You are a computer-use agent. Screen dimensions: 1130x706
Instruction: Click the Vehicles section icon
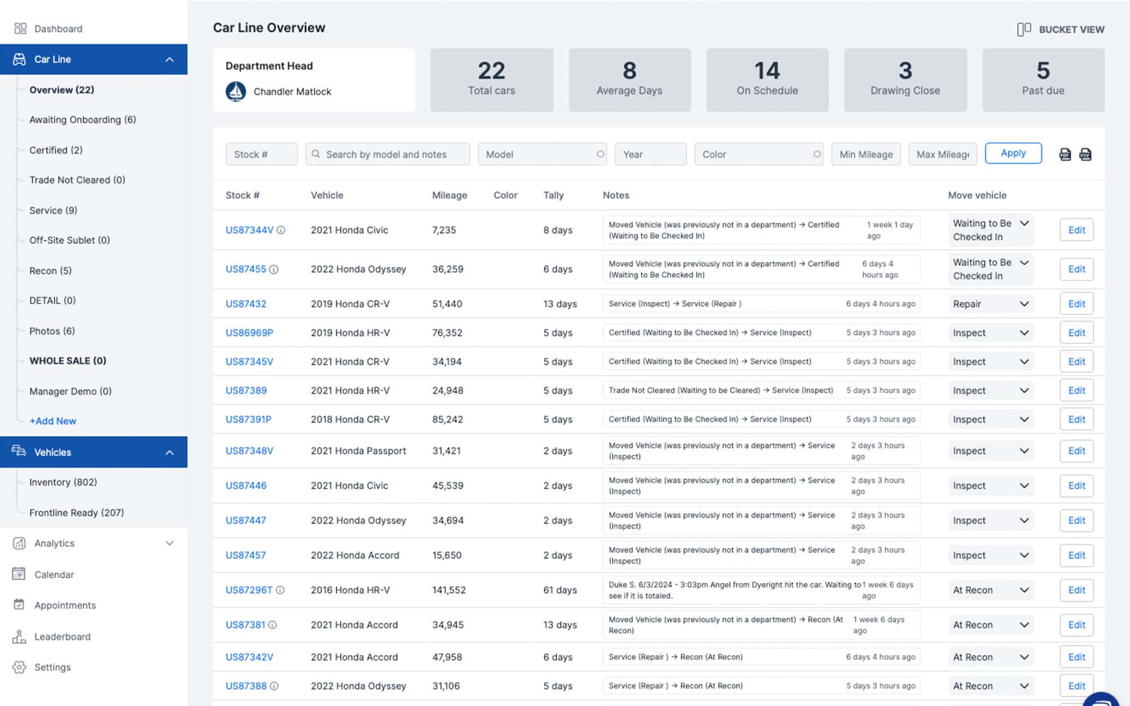pos(19,451)
